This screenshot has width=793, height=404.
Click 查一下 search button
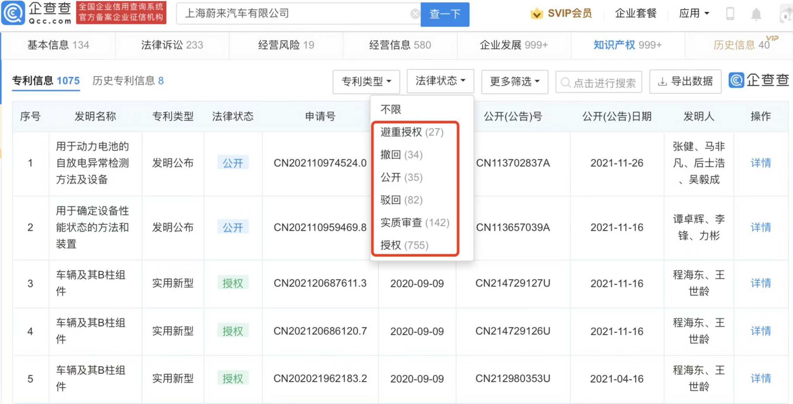(x=445, y=14)
